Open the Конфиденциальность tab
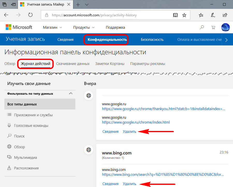The image size is (233, 187). coord(107,40)
